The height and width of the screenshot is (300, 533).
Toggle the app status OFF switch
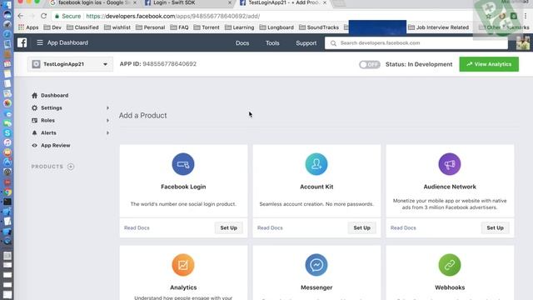click(x=370, y=65)
